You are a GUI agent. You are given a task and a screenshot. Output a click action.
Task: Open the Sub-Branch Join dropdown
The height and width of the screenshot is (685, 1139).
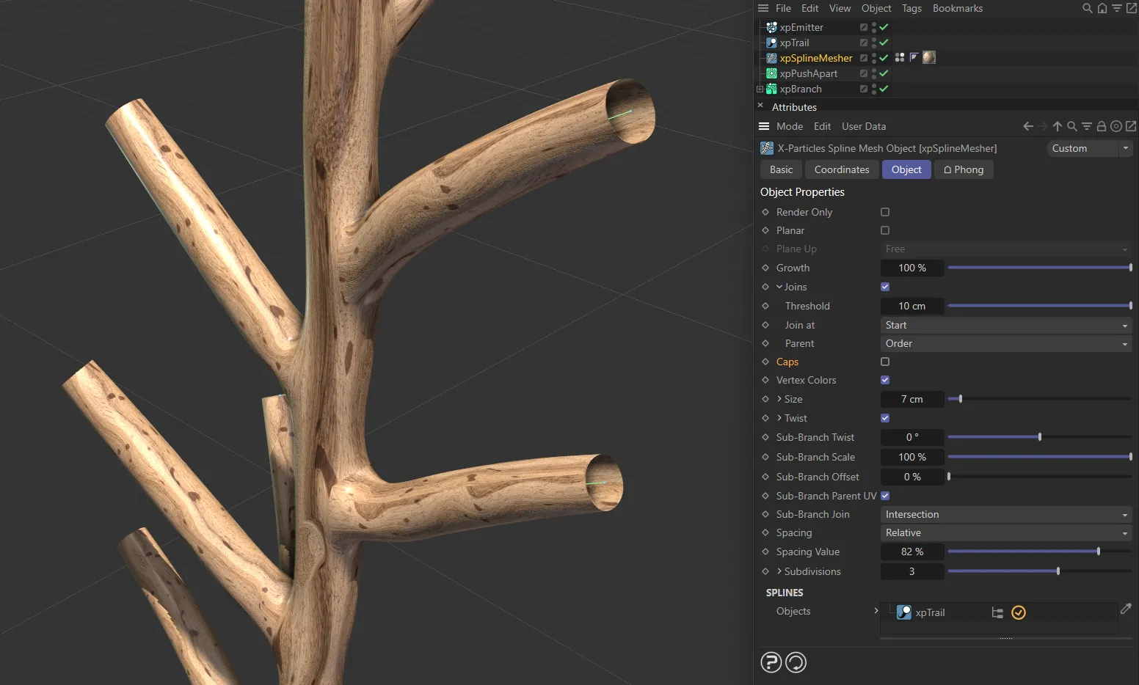pos(1005,514)
